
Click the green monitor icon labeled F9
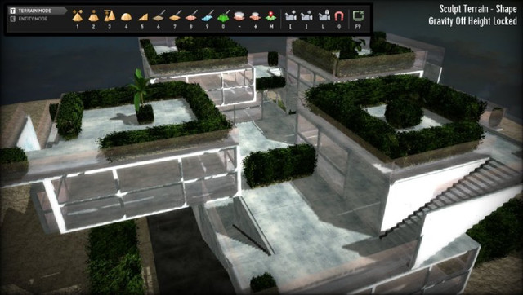tap(358, 16)
